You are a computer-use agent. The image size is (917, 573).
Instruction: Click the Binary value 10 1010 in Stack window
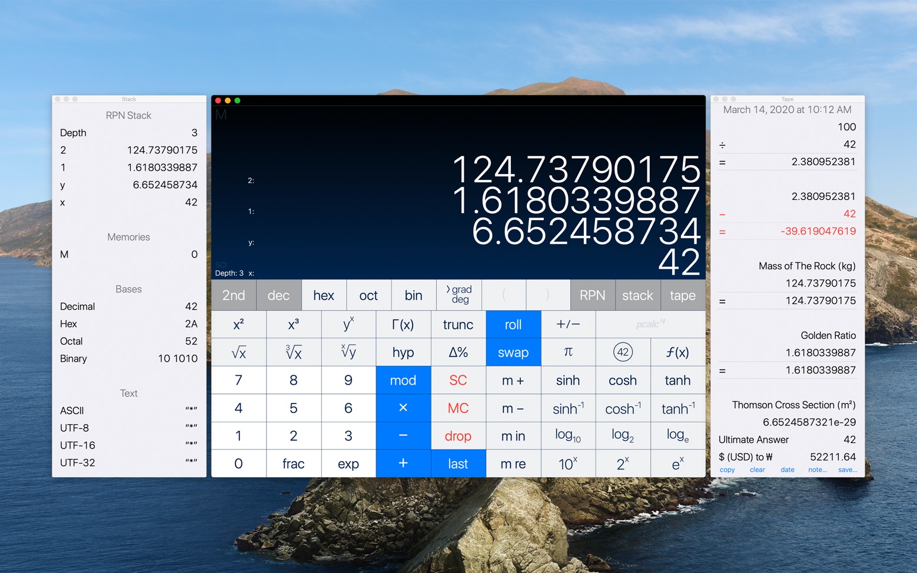click(x=178, y=358)
